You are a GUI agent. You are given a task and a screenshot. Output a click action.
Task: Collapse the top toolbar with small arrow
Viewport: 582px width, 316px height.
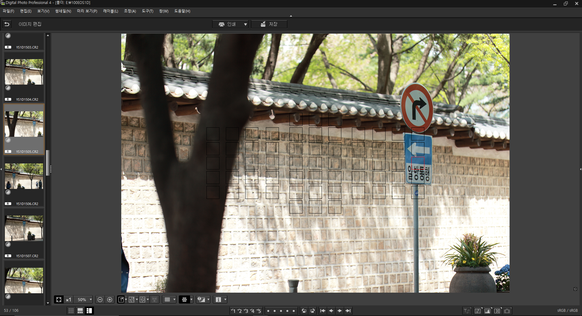291,16
